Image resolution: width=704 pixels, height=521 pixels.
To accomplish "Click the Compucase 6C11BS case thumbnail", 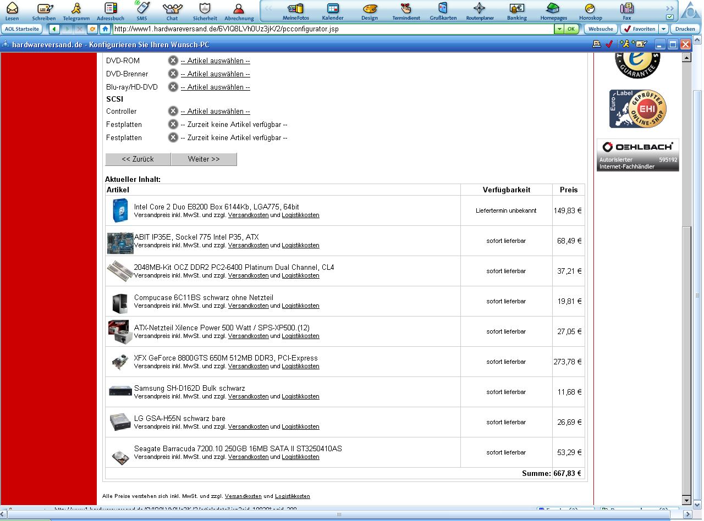I will 120,303.
